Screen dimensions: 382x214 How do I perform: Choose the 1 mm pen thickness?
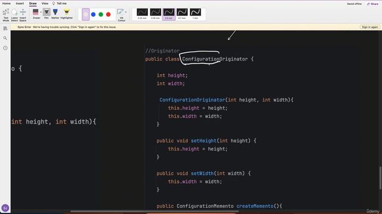(195, 14)
